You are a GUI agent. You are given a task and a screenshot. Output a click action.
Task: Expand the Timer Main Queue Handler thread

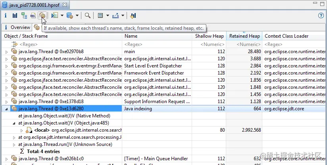click(6, 159)
